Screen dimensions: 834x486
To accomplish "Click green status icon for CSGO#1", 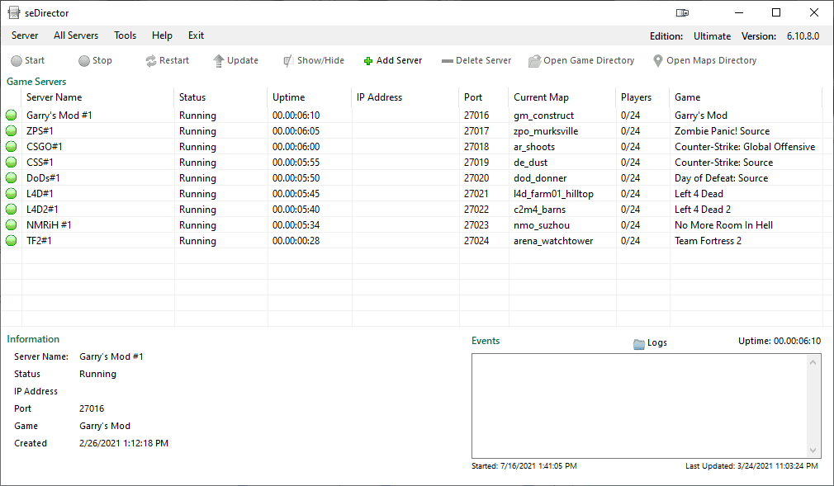I will [12, 146].
